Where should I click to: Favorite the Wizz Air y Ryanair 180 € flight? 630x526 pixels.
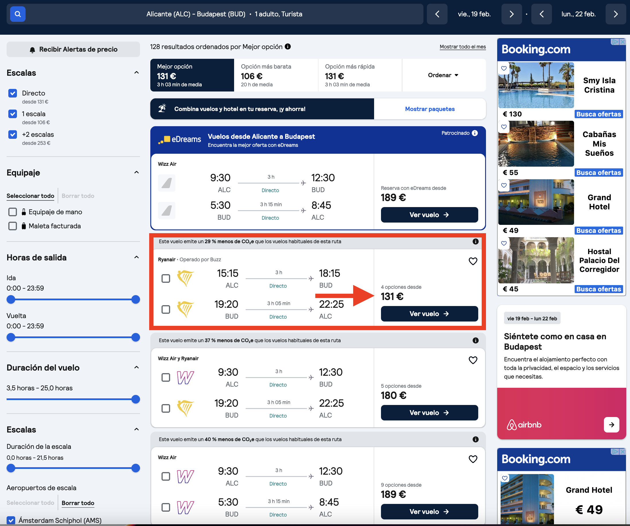pyautogui.click(x=473, y=360)
